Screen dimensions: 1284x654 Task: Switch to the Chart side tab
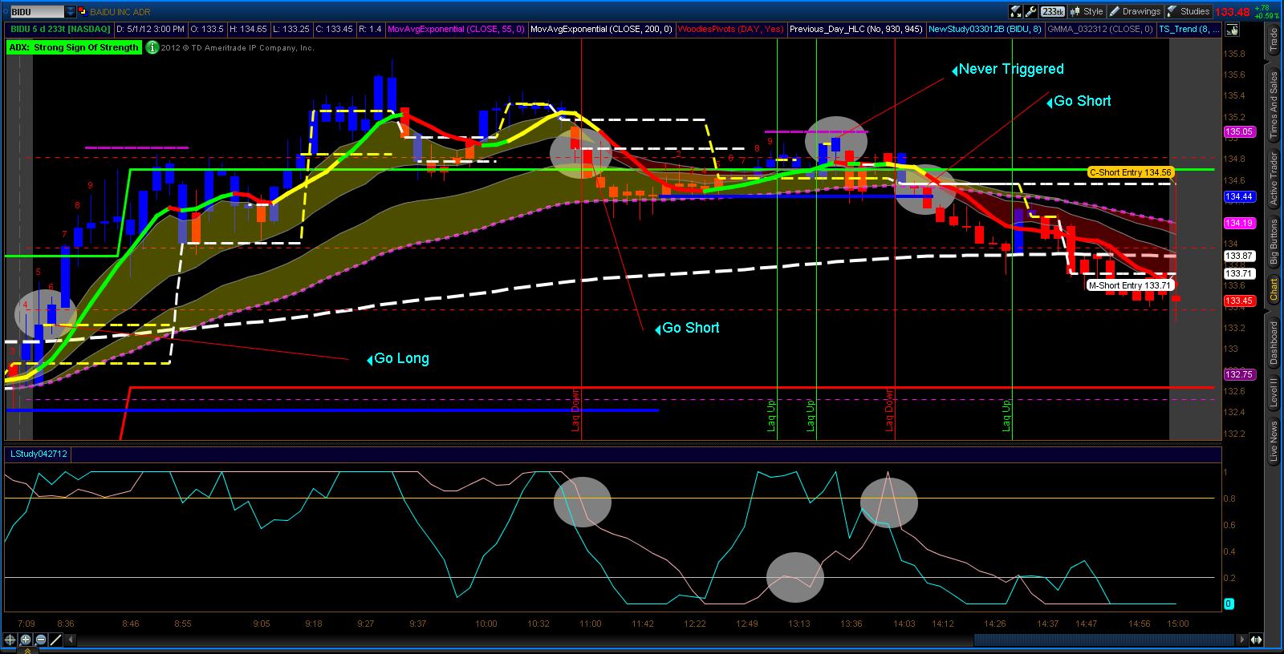[x=1274, y=290]
